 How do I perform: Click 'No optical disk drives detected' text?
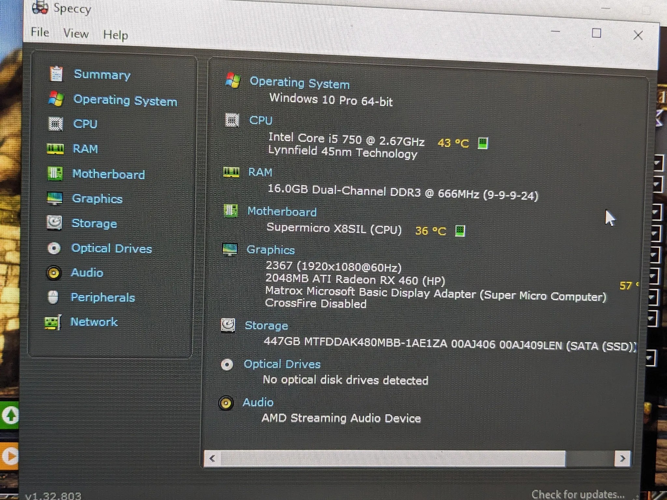pos(345,380)
